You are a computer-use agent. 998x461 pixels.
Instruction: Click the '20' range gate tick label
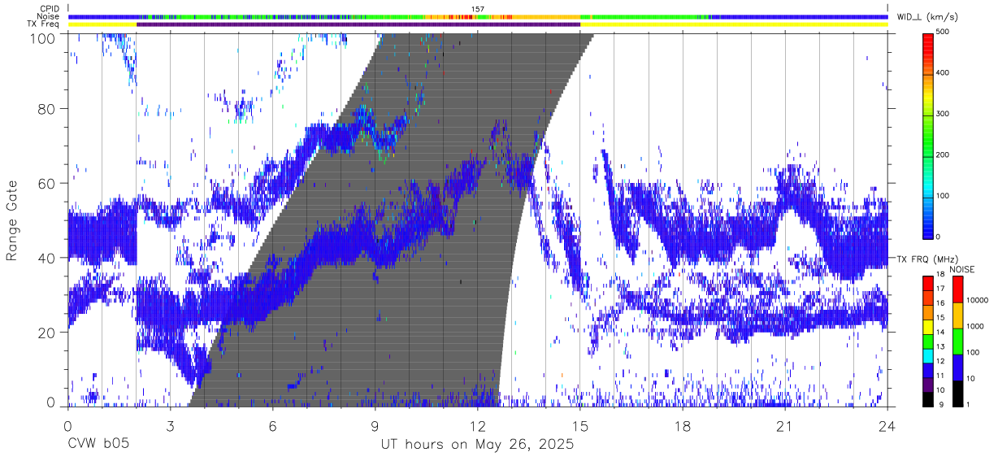pyautogui.click(x=48, y=333)
